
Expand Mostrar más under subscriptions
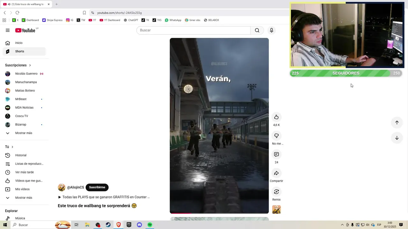pyautogui.click(x=24, y=133)
